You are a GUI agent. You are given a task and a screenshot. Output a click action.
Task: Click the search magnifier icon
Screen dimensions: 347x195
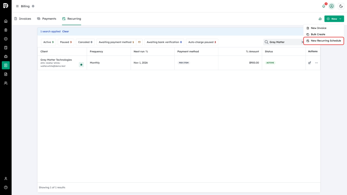tap(266, 42)
